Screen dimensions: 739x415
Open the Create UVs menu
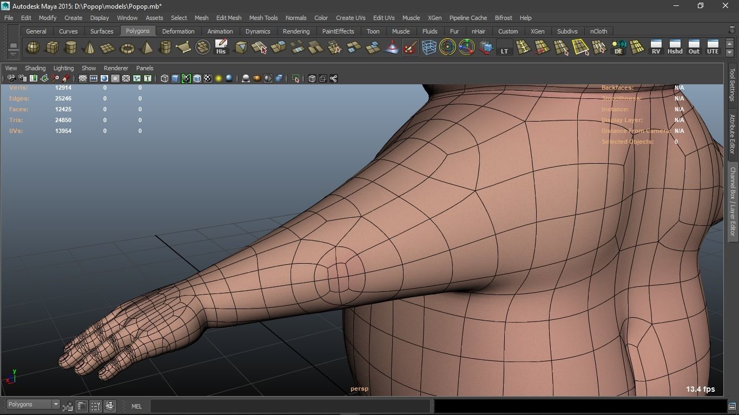point(351,18)
